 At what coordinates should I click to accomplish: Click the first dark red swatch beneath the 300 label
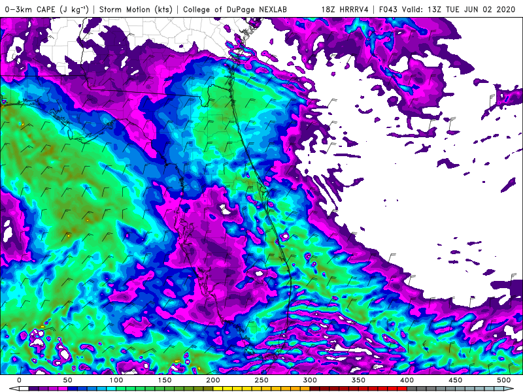[x=314, y=389]
